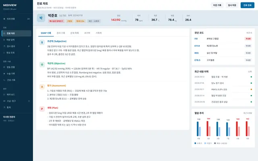This screenshot has height=161, width=258.
Task: Click the weight value 78.4
Action: point(171,20)
